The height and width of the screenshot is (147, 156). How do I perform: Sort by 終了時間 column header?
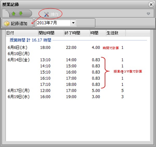(x=77, y=33)
